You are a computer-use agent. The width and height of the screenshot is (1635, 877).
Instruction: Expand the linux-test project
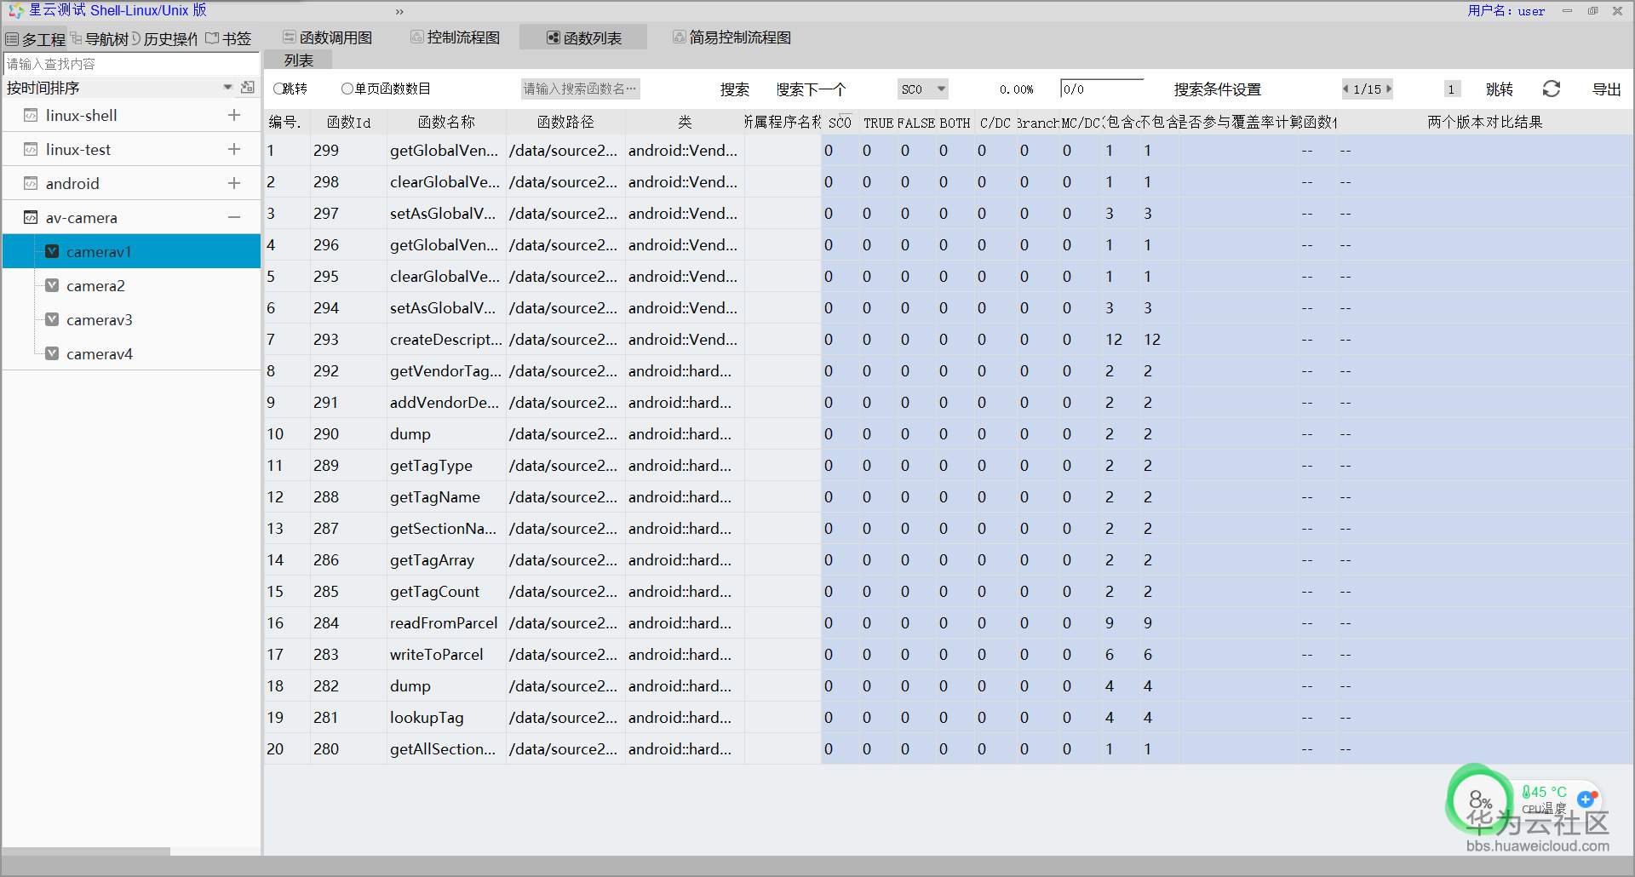[x=234, y=149]
